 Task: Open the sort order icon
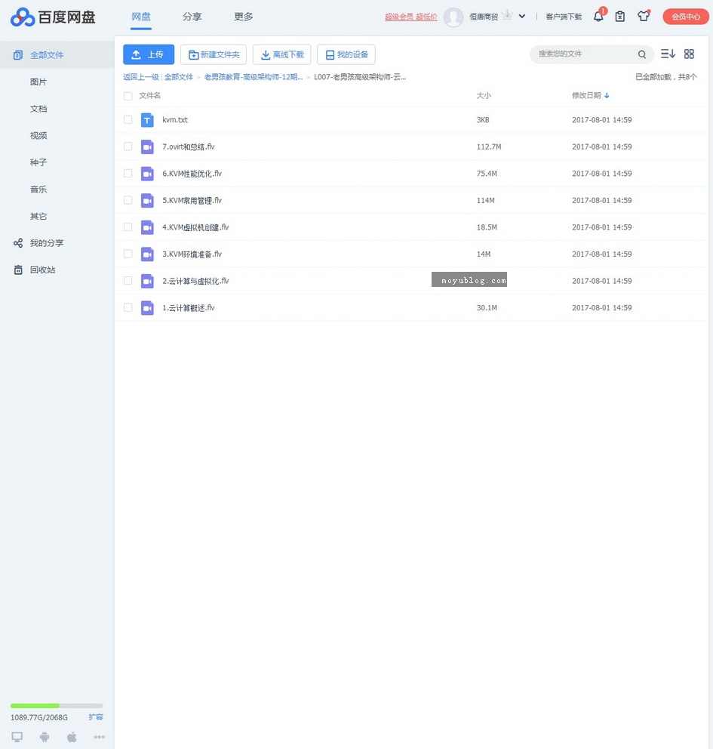667,54
